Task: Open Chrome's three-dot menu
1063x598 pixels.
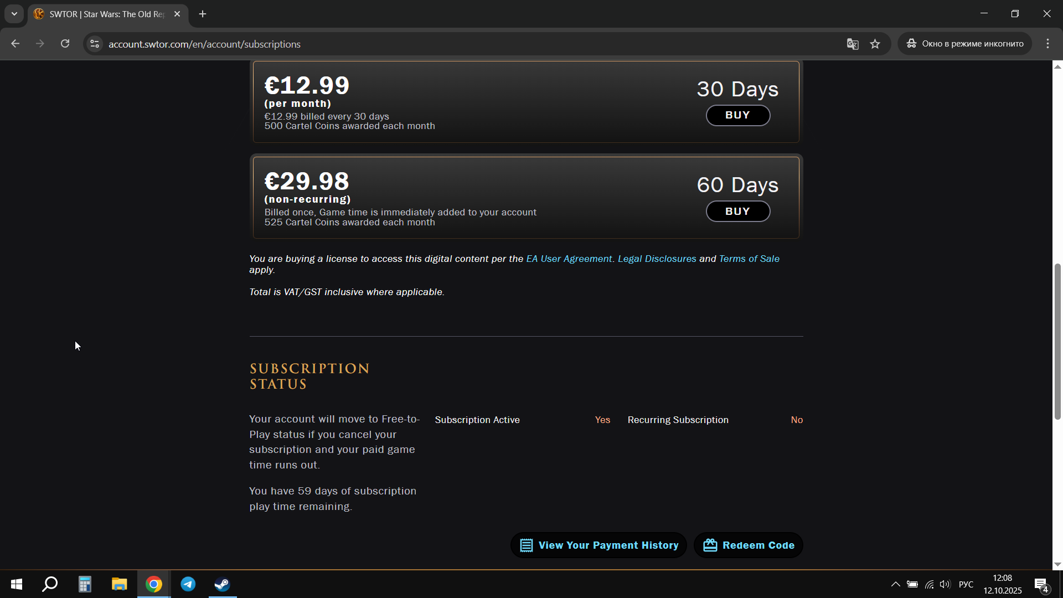Action: coord(1047,44)
